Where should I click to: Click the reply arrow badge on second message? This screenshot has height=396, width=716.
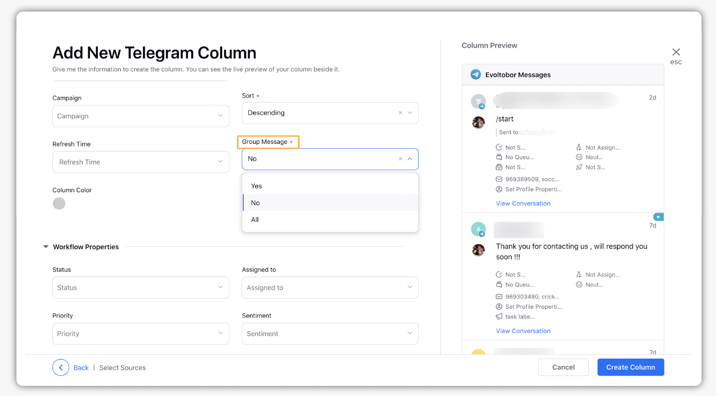tap(658, 217)
